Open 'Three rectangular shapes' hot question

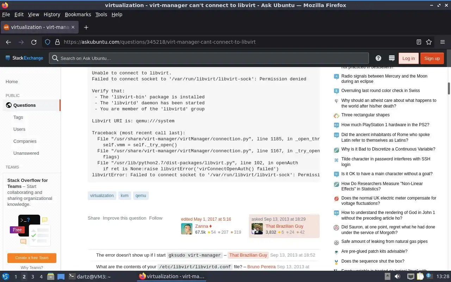365,115
